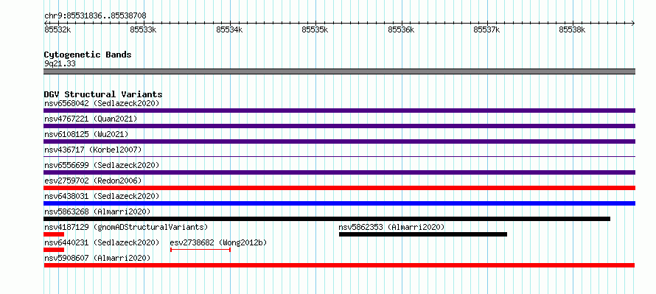Click the gray 9q21.33 cytogenetic band bar
The width and height of the screenshot is (656, 294).
point(339,71)
